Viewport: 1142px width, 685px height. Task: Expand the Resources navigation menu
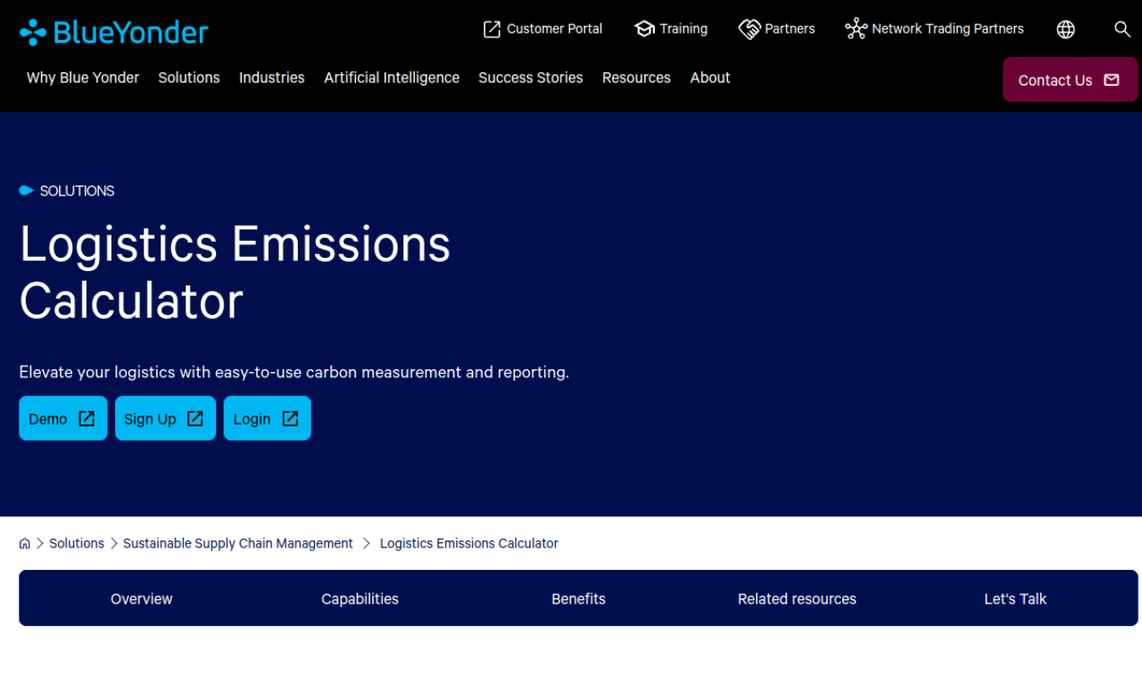pyautogui.click(x=636, y=78)
